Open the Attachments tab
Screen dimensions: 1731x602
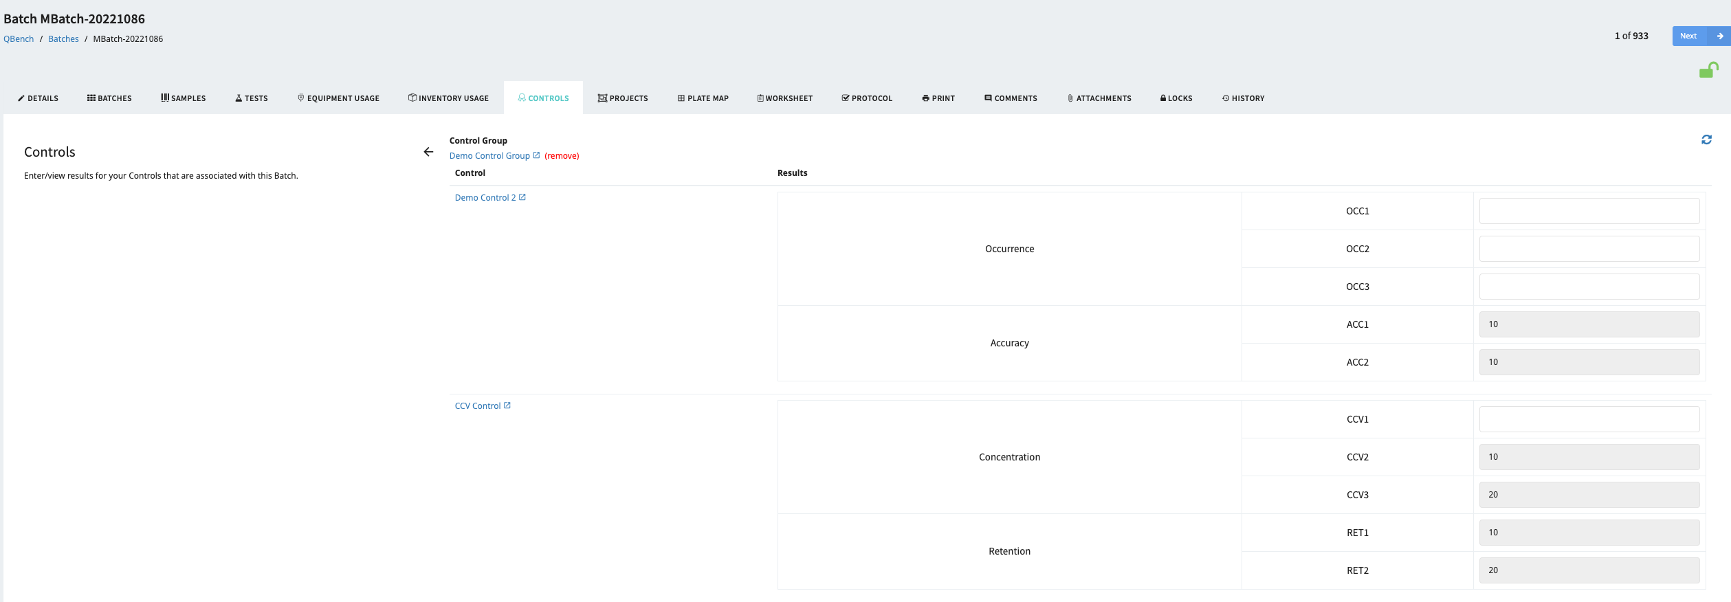tap(1099, 98)
